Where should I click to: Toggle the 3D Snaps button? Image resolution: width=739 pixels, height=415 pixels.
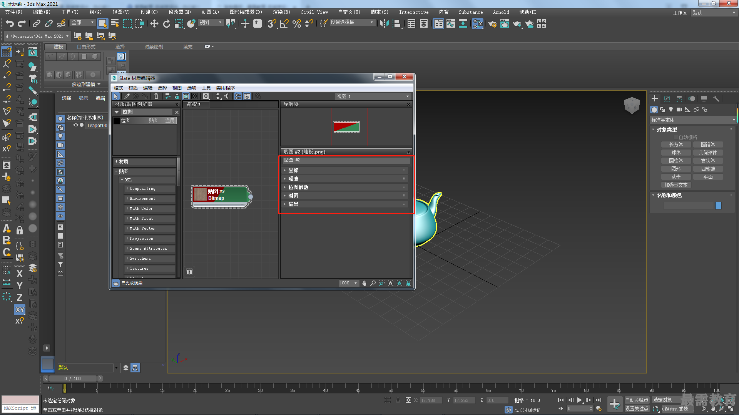click(272, 24)
